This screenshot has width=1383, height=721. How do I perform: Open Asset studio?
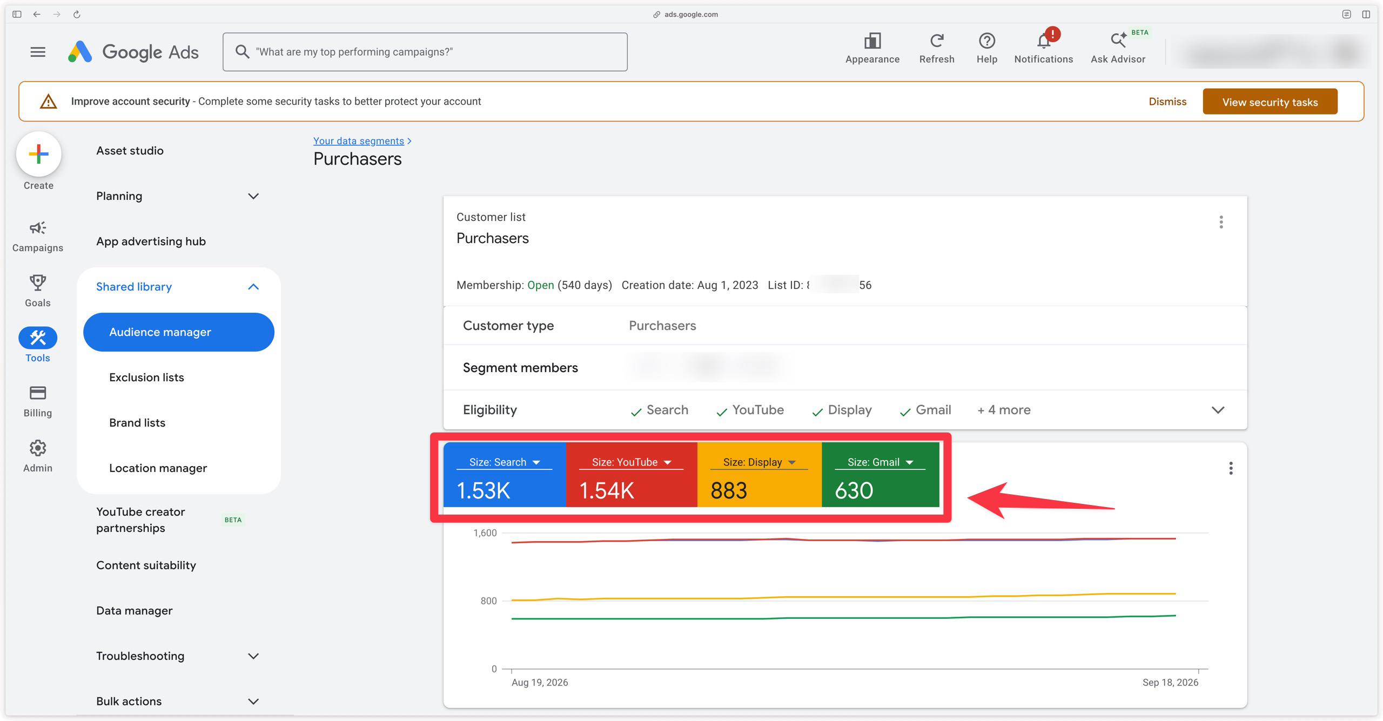(x=130, y=151)
